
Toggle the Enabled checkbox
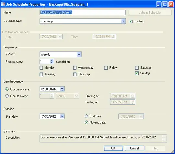point(131,21)
